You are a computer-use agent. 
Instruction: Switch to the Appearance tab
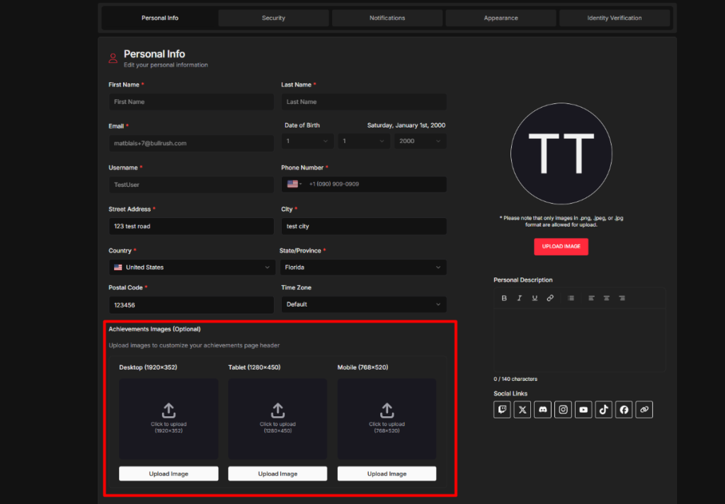(x=501, y=18)
